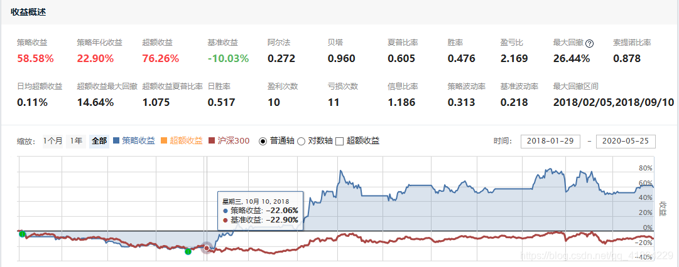Screen dimensions: 679x267
Task: Click the 贝塔 value 0.960
Action: [x=342, y=59]
